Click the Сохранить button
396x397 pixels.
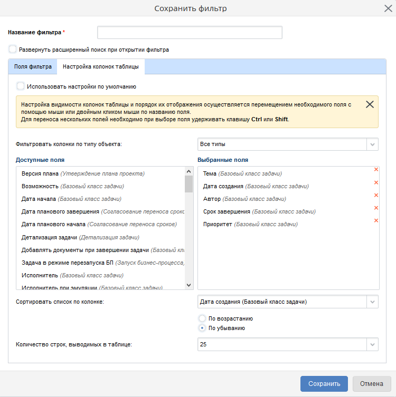click(324, 383)
